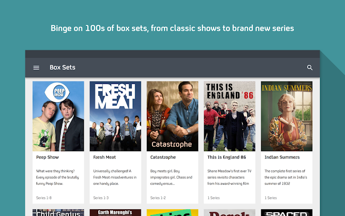345x216 pixels.
Task: Open the hamburger navigation menu
Action: tap(36, 68)
